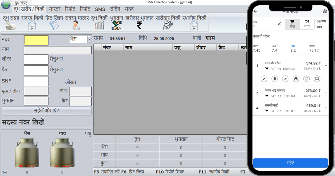Open settings gear on the phone screen
This screenshot has height=176, width=335.
(x=325, y=11)
